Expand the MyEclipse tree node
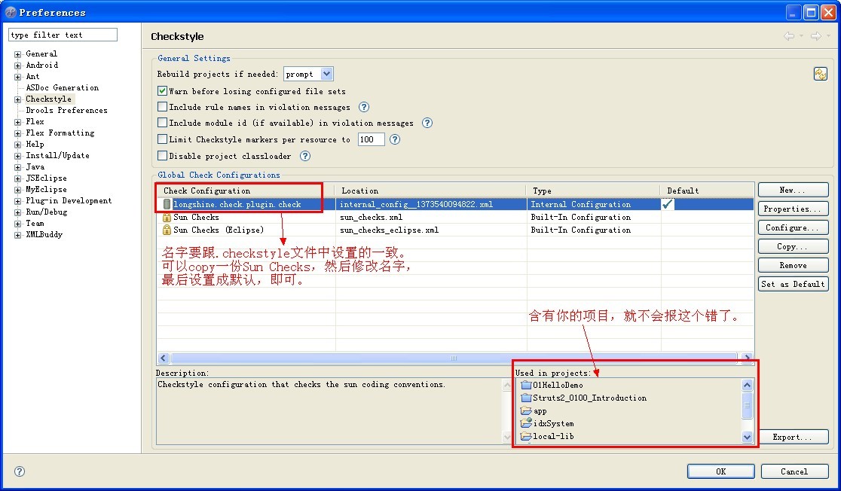 point(17,190)
